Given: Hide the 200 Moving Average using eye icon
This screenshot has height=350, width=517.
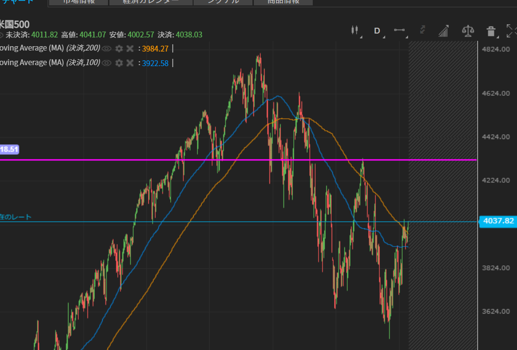Looking at the screenshot, I should tap(107, 49).
